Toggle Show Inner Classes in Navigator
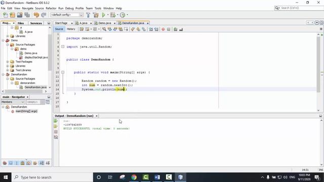 click(28, 163)
